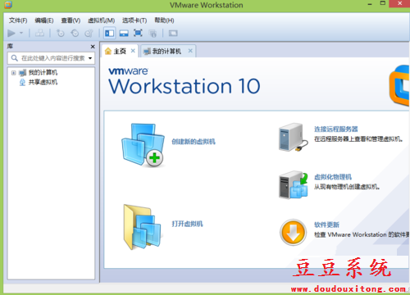Click the 软件更新 link

coord(326,225)
